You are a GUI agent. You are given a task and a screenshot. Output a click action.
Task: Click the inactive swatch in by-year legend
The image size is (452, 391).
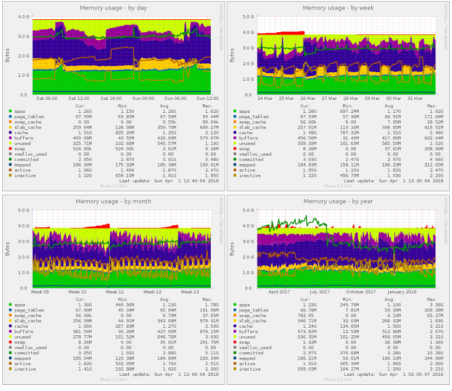(x=234, y=369)
